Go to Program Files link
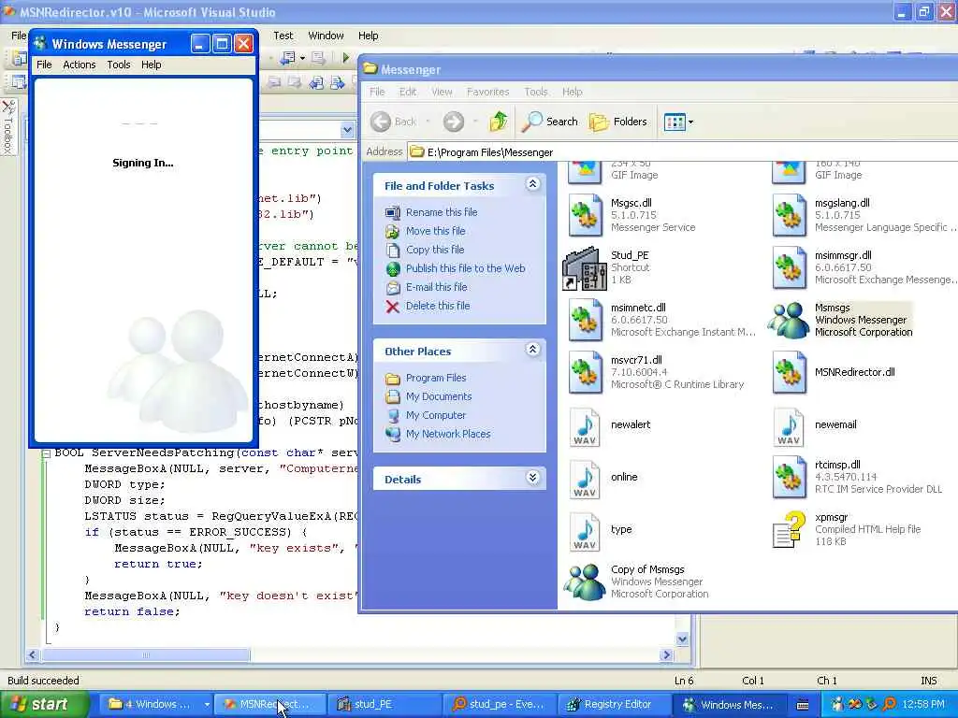This screenshot has height=718, width=958. coord(436,378)
